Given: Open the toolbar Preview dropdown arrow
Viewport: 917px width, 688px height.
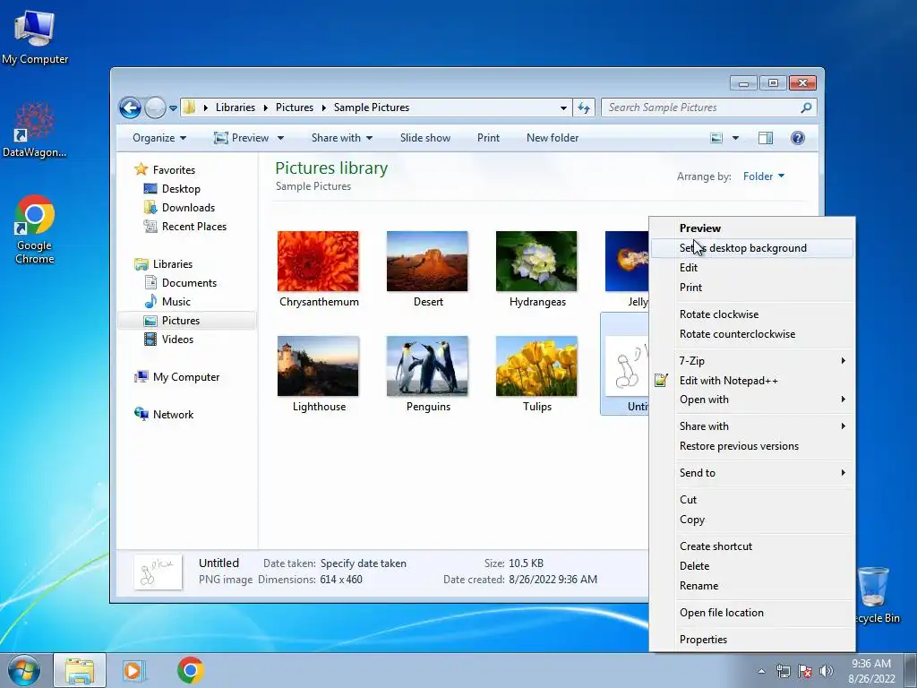Looking at the screenshot, I should click(x=280, y=138).
